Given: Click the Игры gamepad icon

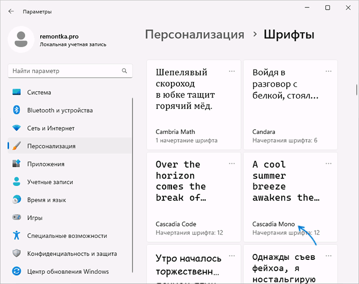Looking at the screenshot, I should pos(17,217).
